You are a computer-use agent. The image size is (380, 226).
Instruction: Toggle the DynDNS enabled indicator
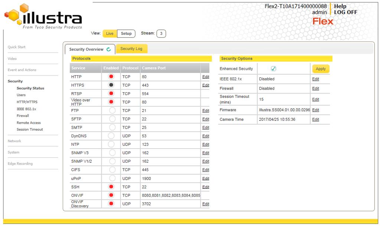point(111,136)
